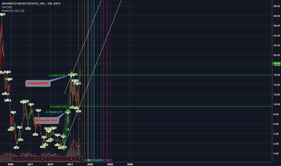Click the pivot high label 7.98
The image size is (281, 166).
coord(13,112)
